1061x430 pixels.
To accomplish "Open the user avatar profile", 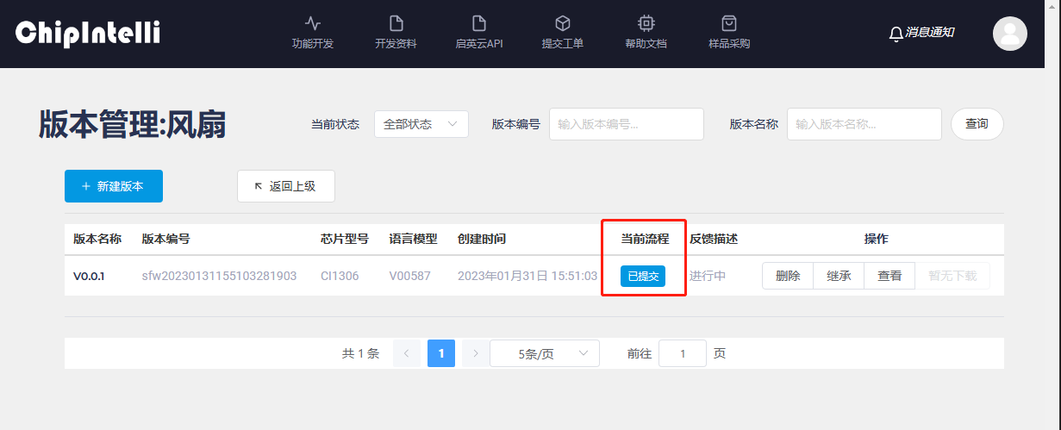I will [1009, 34].
